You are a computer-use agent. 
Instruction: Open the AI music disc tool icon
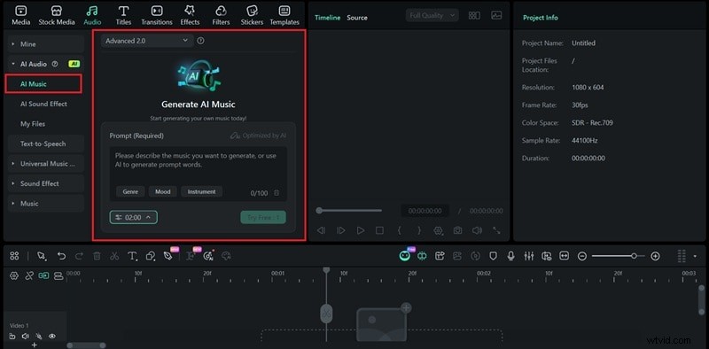coord(208,256)
